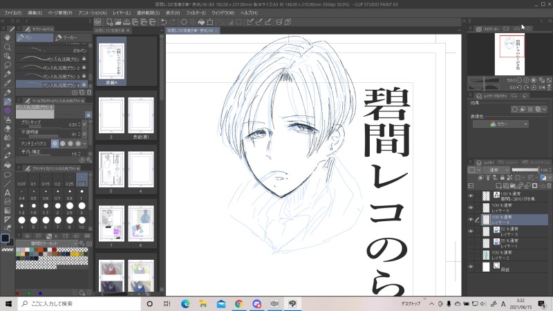
Task: Select the Gradient tool
Action: click(x=7, y=211)
